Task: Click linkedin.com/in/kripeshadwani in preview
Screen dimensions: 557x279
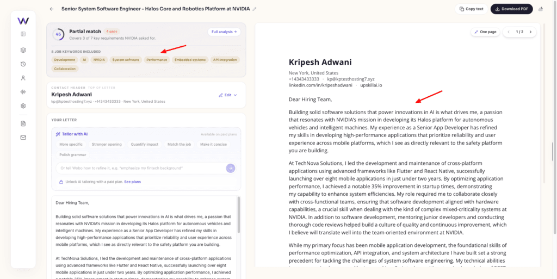Action: click(320, 85)
